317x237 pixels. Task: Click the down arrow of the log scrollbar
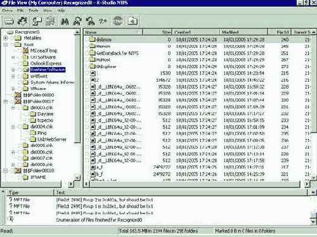(x=314, y=222)
